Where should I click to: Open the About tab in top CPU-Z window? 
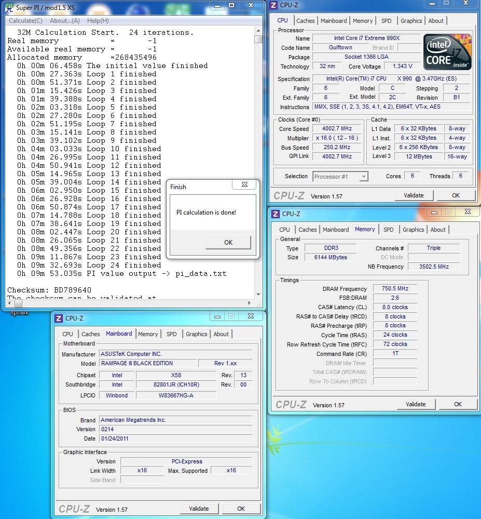point(436,21)
